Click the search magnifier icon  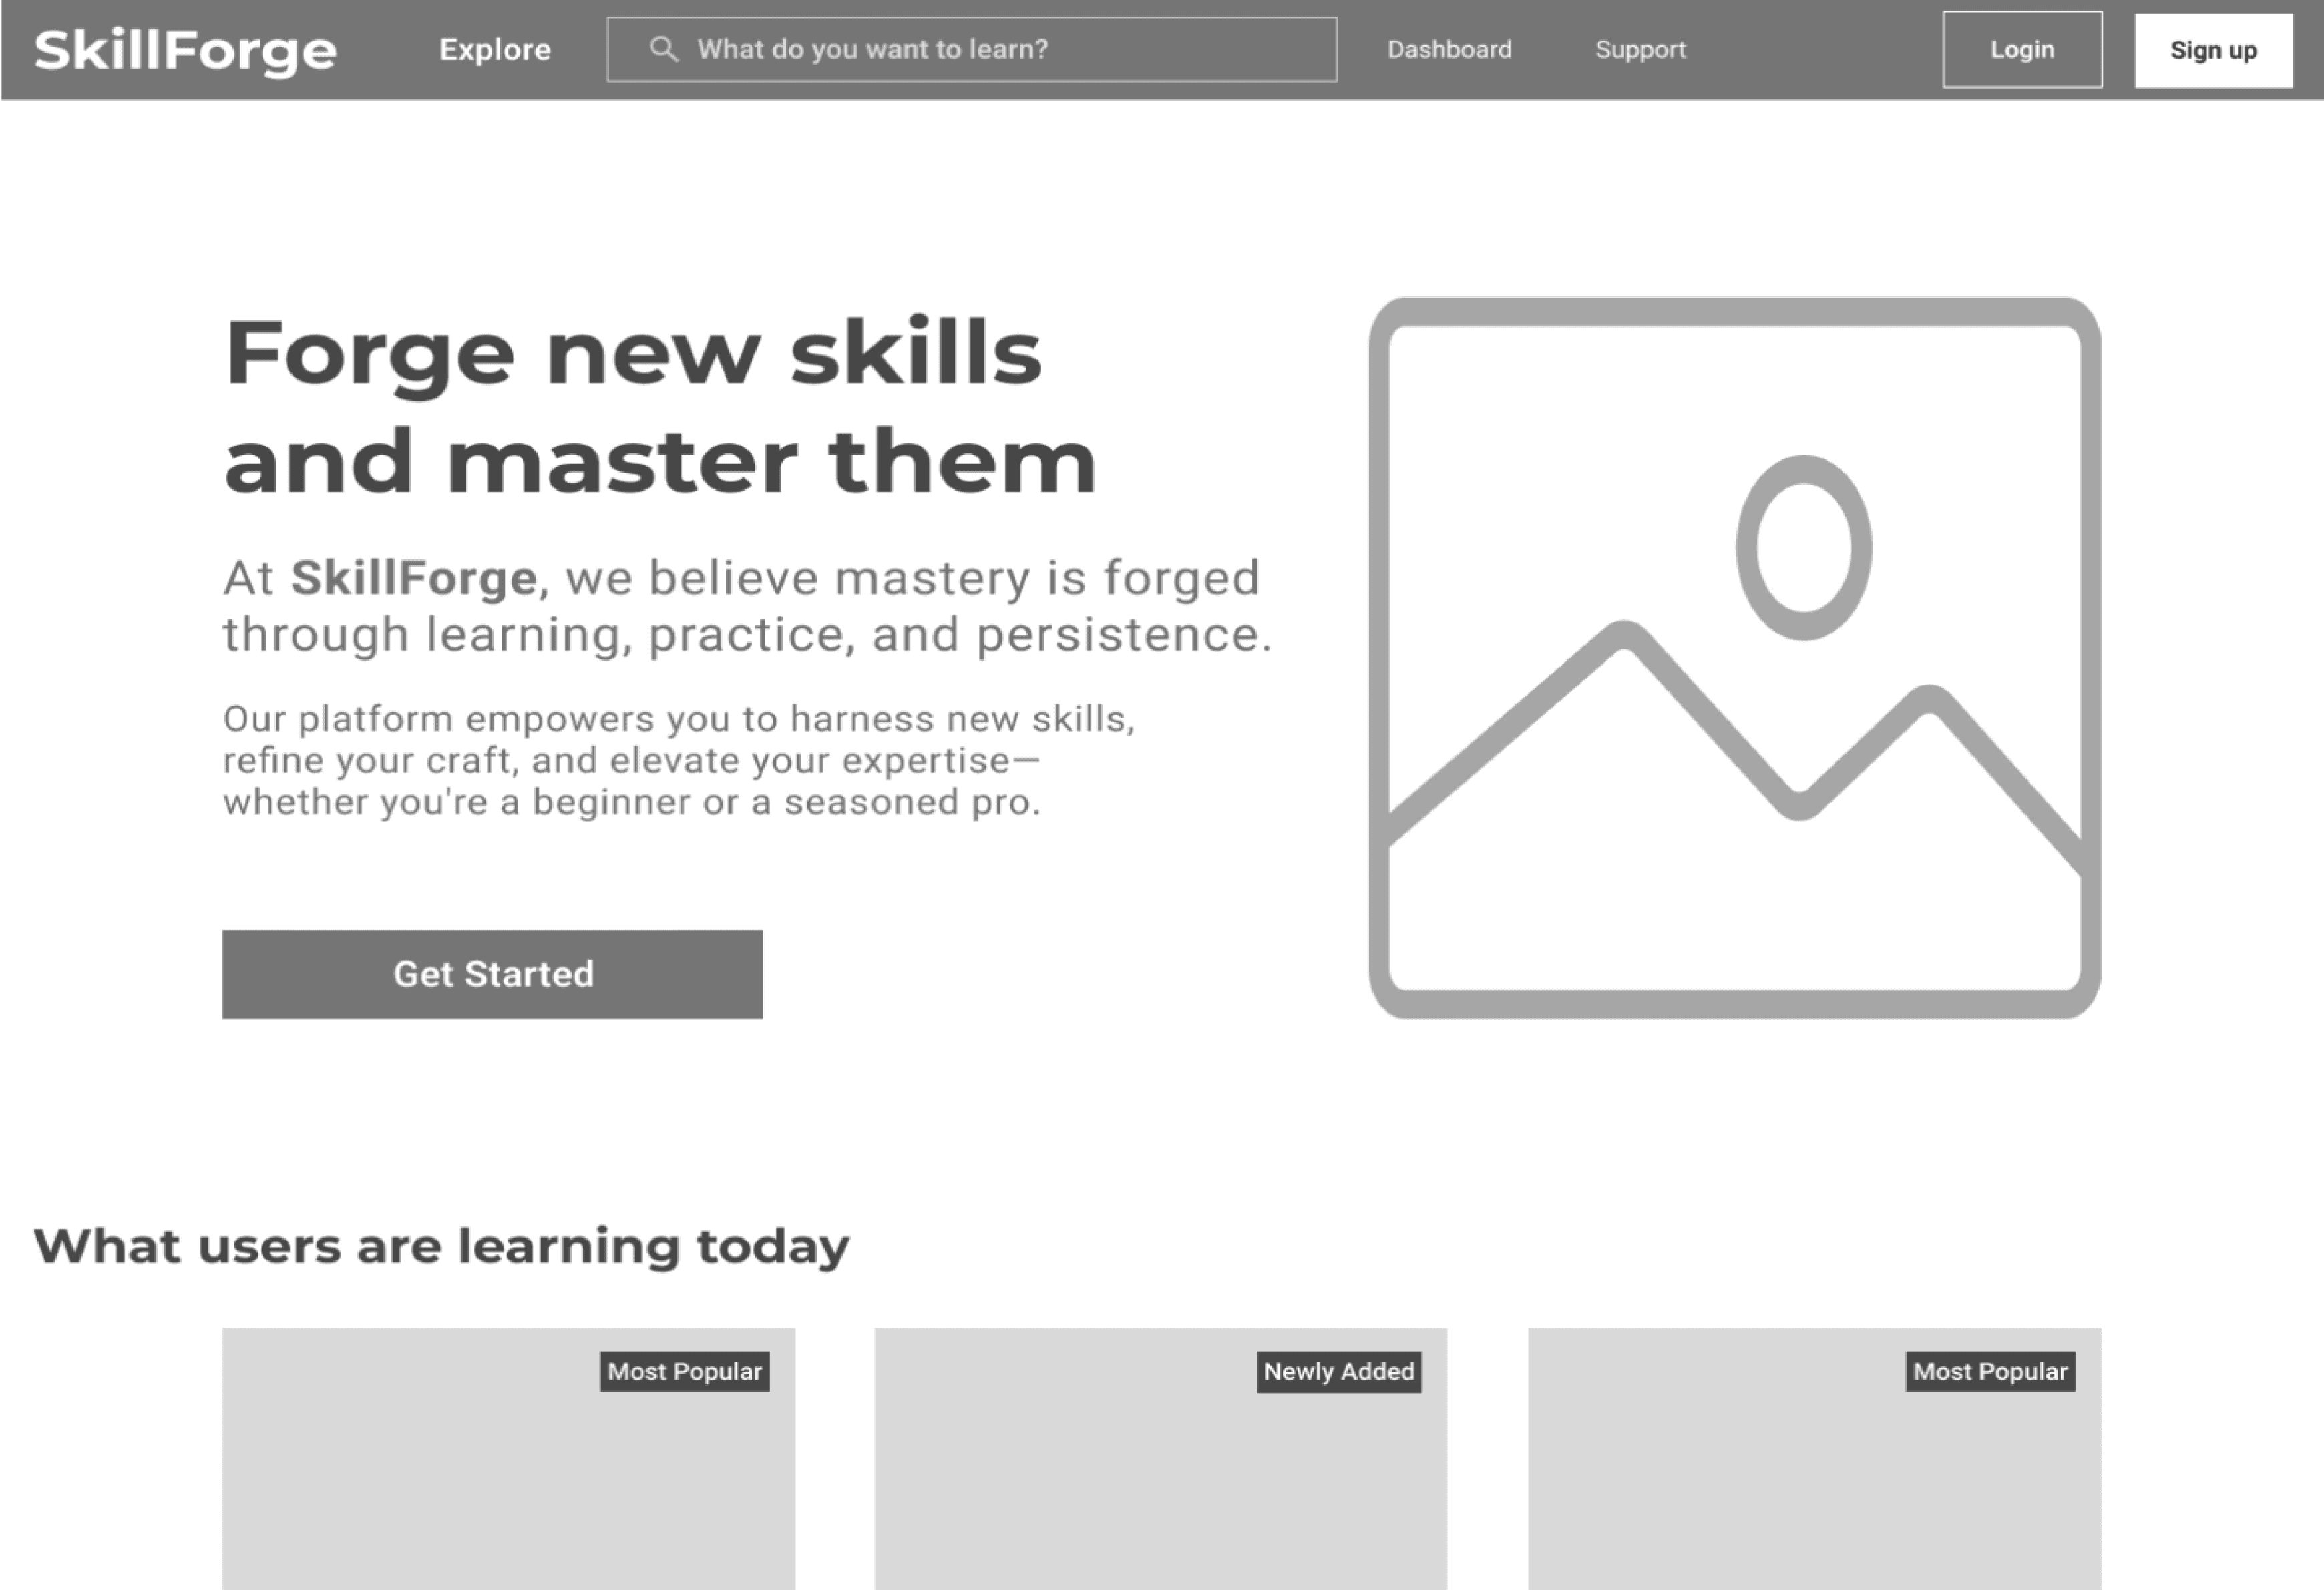pos(663,49)
